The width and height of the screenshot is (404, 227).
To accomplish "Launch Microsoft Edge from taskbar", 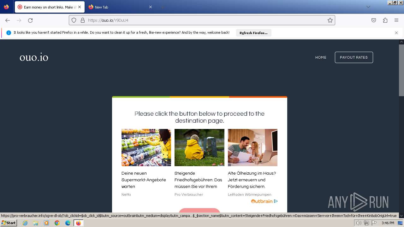I will pyautogui.click(x=68, y=223).
